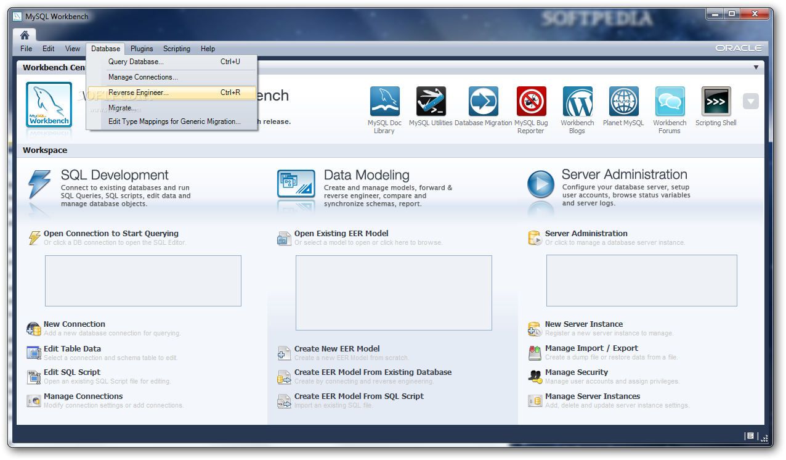786x460 pixels.
Task: Open the View menu
Action: pyautogui.click(x=73, y=49)
